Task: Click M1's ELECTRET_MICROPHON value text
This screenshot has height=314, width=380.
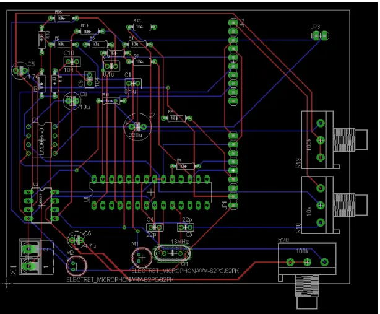Action: click(186, 271)
